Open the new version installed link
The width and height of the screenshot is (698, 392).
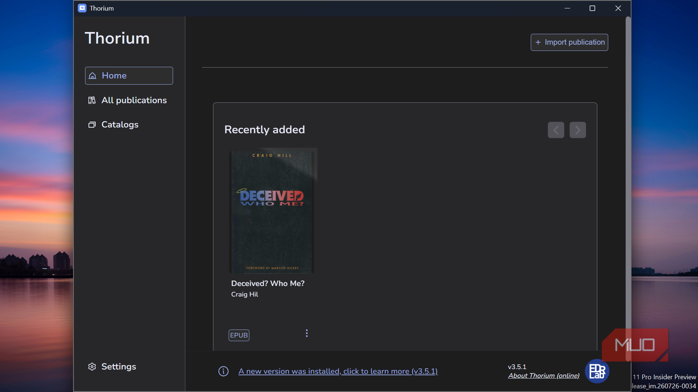click(x=338, y=371)
